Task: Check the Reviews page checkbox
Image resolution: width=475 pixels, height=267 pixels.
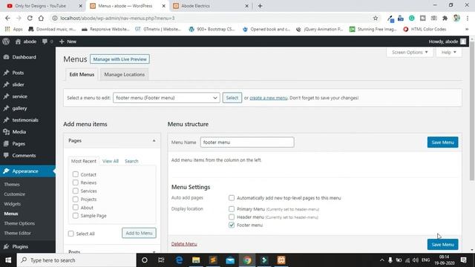Action: coord(76,182)
